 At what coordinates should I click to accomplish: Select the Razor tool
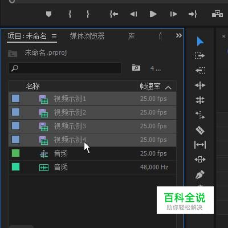coord(200,131)
